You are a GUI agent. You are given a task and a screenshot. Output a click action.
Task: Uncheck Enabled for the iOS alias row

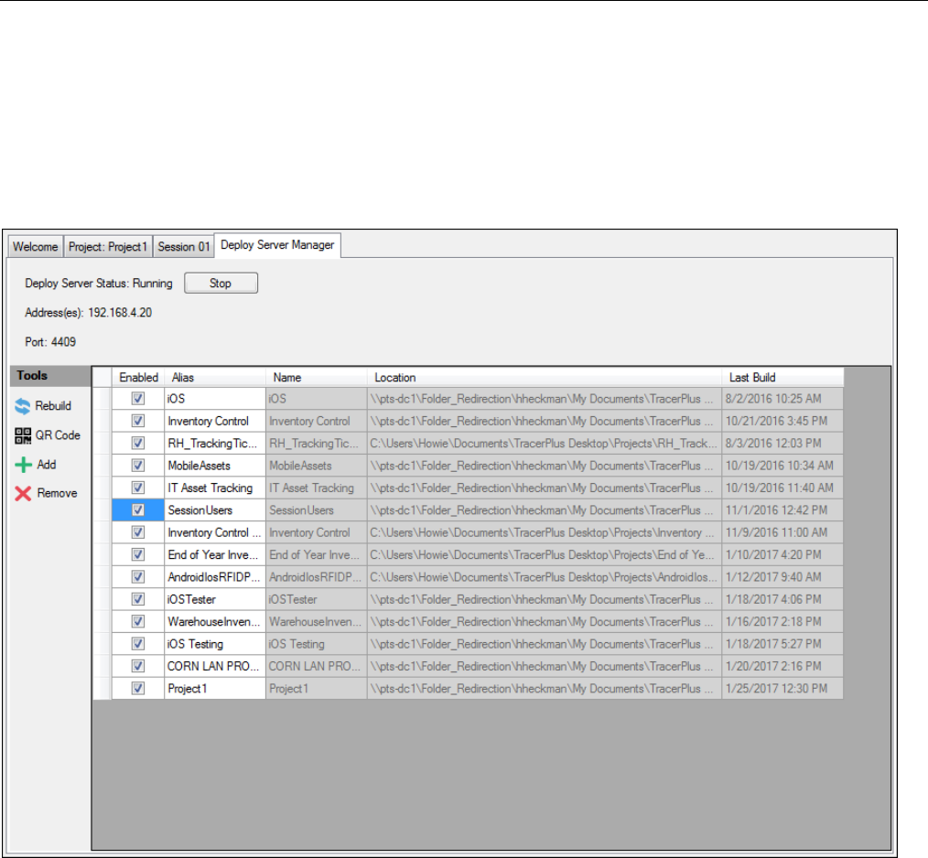coord(138,399)
